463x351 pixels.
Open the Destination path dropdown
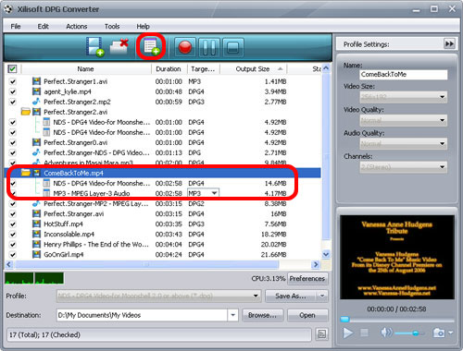(x=232, y=315)
